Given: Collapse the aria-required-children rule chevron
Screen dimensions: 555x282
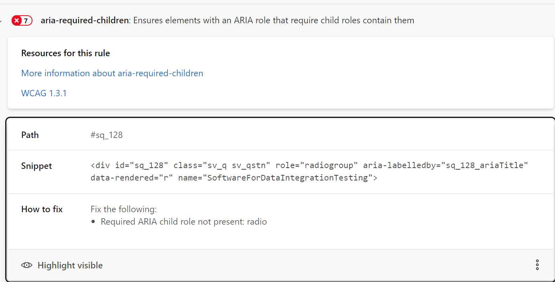Looking at the screenshot, I should 1,20.
